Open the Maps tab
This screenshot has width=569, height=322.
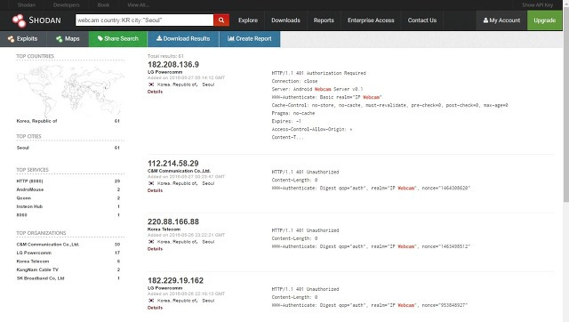coord(68,39)
